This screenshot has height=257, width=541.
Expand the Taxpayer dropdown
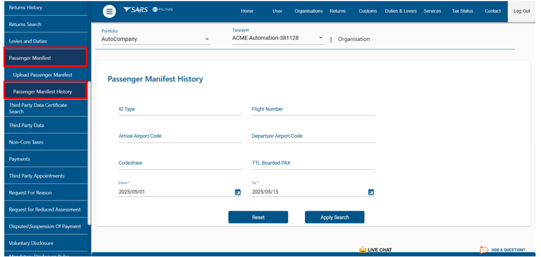(321, 39)
